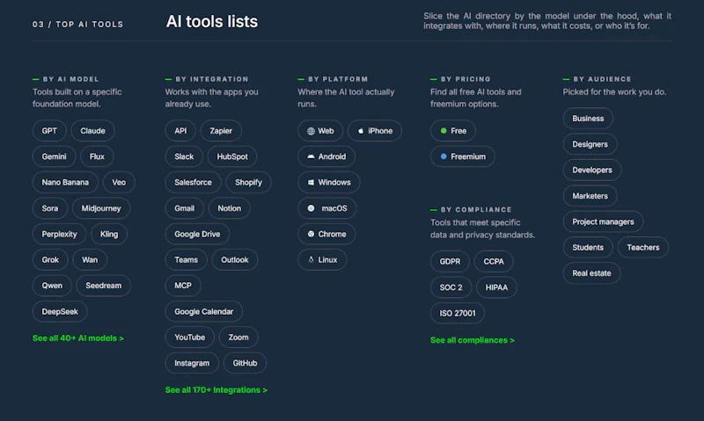
Task: Open the MCP integration chip
Action: click(x=183, y=286)
